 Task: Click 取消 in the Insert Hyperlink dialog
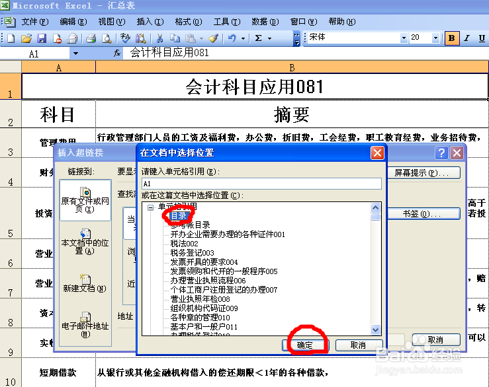pyautogui.click(x=435, y=339)
